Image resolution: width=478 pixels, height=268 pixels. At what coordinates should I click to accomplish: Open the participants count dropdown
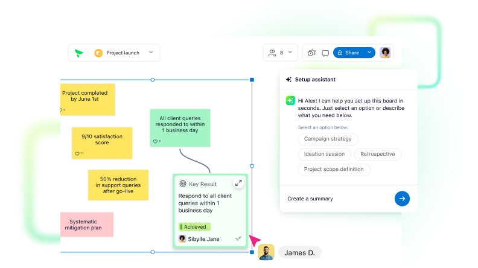290,53
